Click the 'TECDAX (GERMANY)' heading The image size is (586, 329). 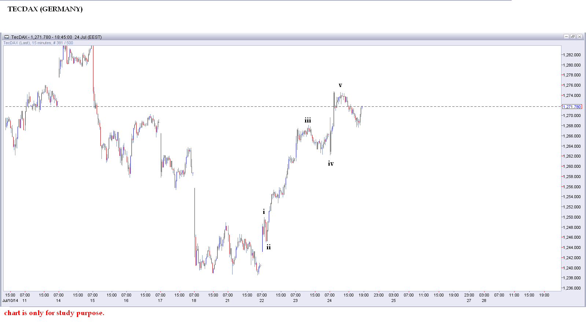[x=45, y=8]
